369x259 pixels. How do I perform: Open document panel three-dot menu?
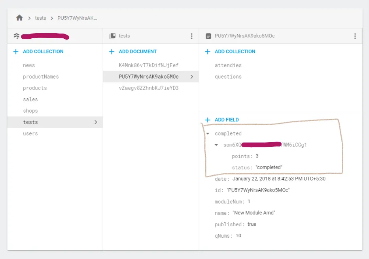355,36
